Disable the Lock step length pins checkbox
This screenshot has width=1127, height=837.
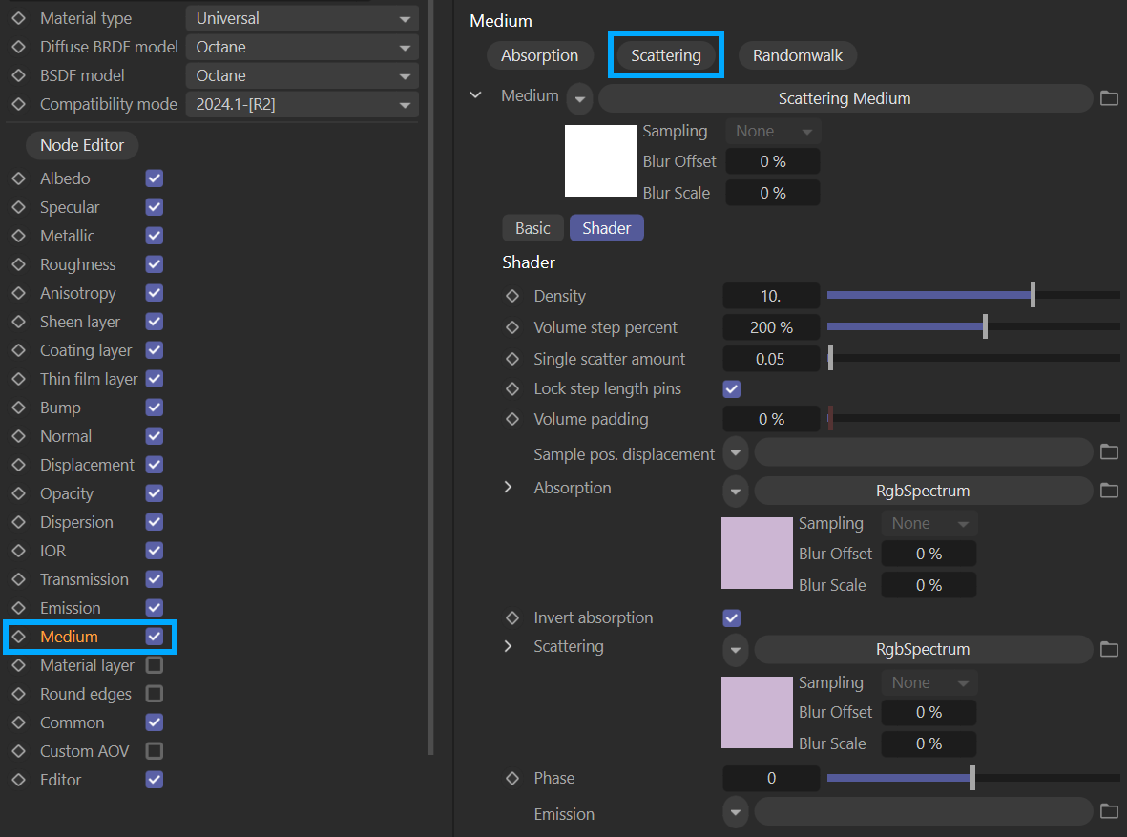click(x=732, y=388)
